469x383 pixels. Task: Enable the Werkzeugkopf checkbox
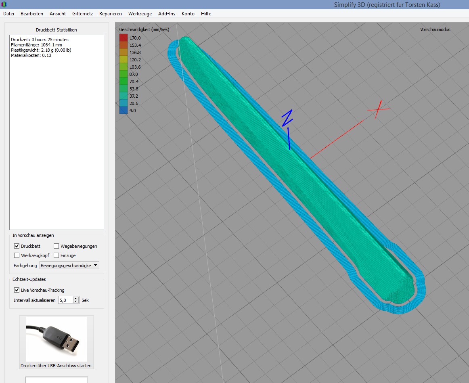point(17,255)
